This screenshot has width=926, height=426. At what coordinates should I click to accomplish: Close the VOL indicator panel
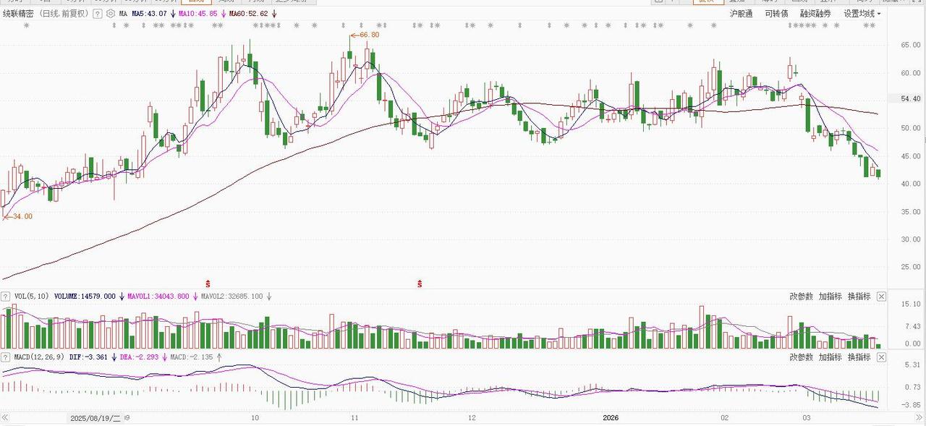pyautogui.click(x=881, y=297)
